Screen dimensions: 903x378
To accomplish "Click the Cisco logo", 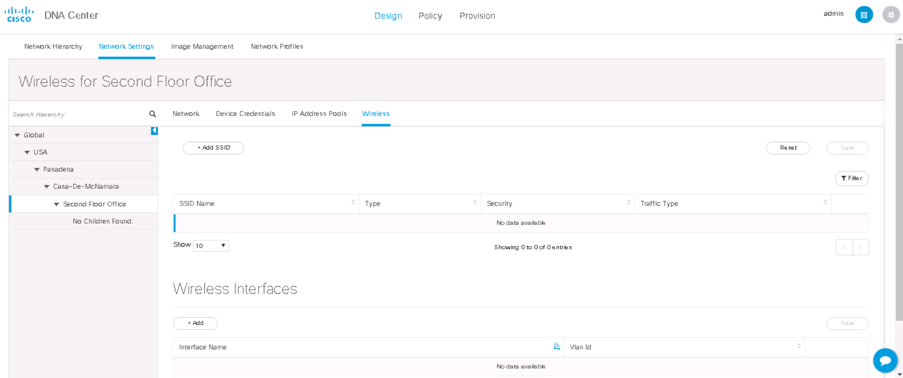I will point(19,15).
